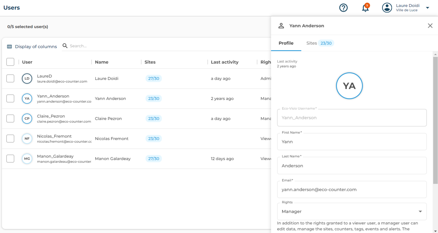Open the notifications bell icon
Screen dimensions: 438x233
click(x=365, y=8)
